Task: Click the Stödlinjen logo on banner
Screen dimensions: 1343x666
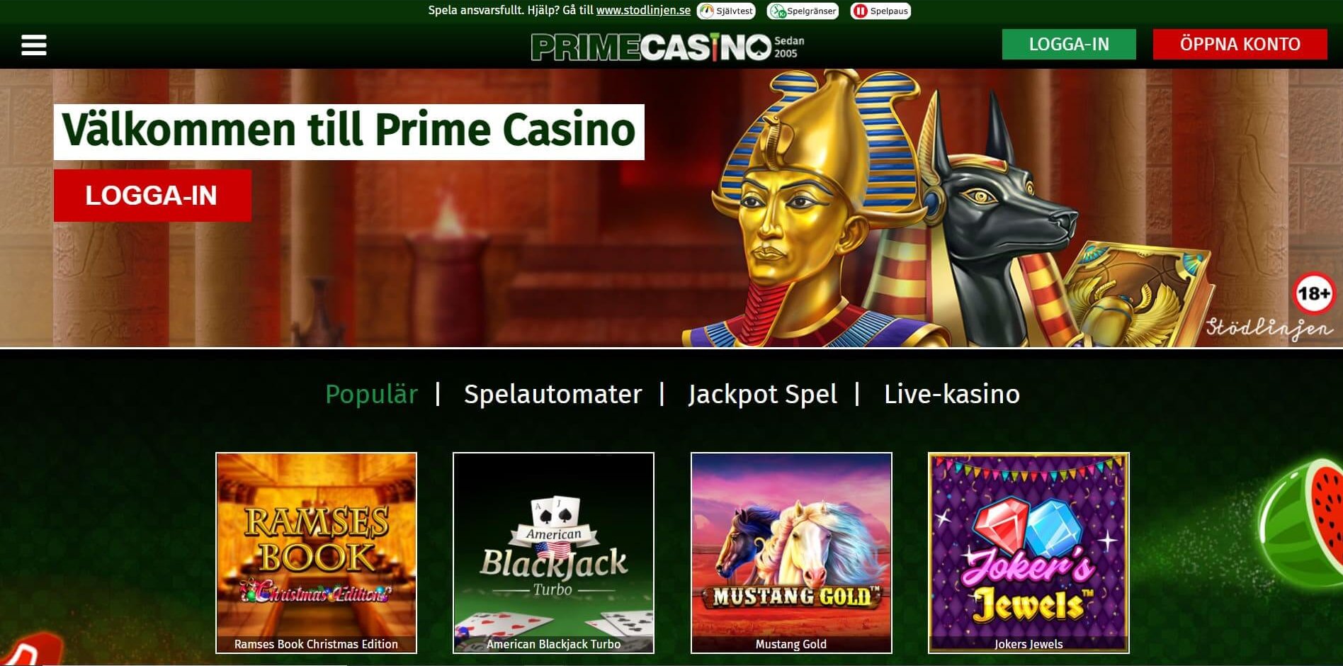Action: point(1269,328)
